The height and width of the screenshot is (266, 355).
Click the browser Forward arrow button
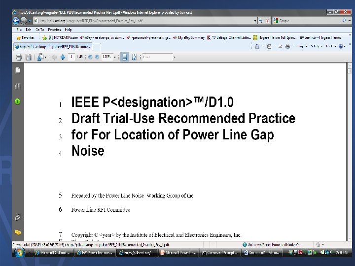[x=24, y=21]
